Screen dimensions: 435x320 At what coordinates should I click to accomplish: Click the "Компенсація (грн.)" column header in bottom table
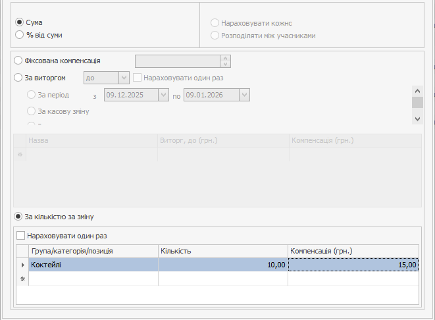tap(353, 251)
